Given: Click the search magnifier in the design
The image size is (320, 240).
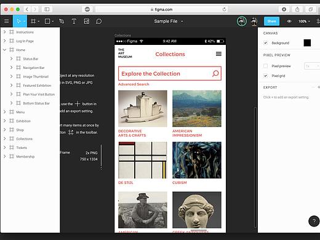Looking at the screenshot, I should point(215,73).
